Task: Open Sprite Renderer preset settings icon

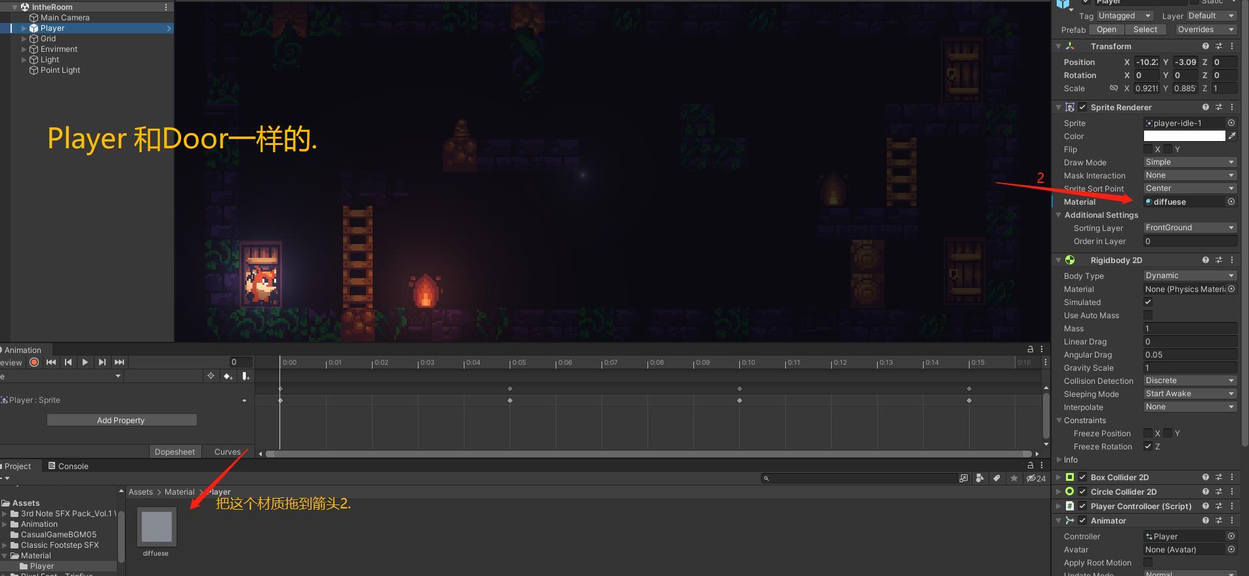Action: pos(1219,107)
